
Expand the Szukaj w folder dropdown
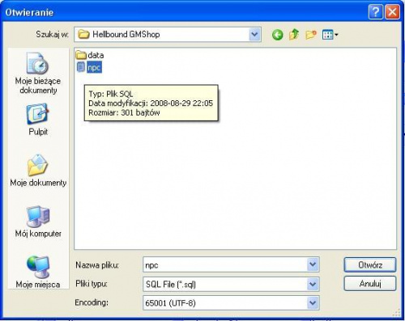(254, 35)
